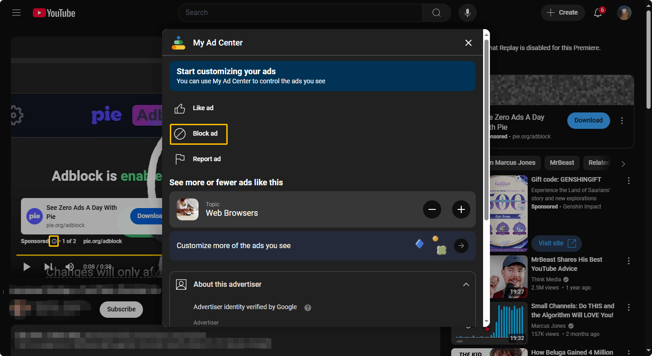This screenshot has height=356, width=652.
Task: Click the ad info icon beside Sponsored
Action: (x=54, y=241)
